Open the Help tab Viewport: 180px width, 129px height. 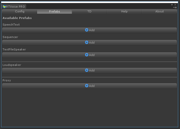coord(124,11)
